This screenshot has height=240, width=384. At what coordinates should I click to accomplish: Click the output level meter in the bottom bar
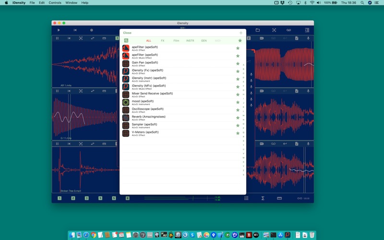pos(182,198)
